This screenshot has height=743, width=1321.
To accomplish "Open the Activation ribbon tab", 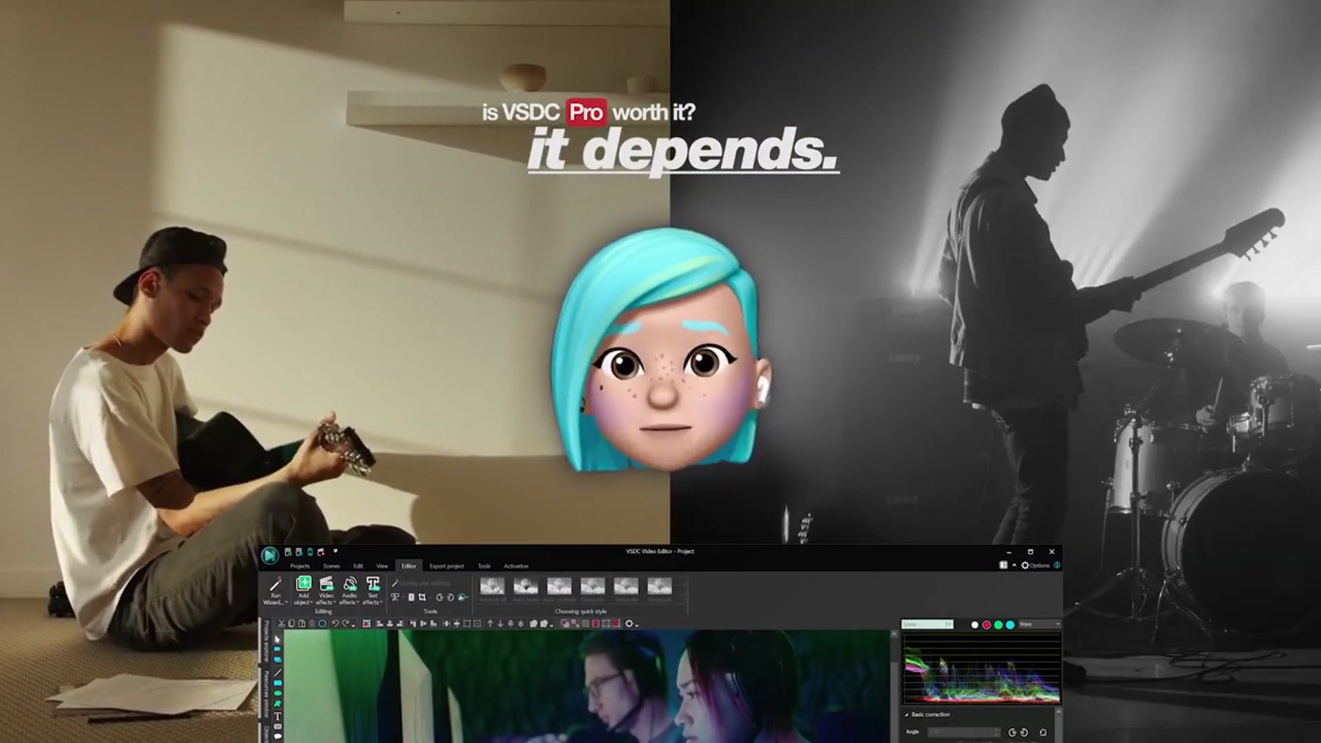I will [x=516, y=566].
